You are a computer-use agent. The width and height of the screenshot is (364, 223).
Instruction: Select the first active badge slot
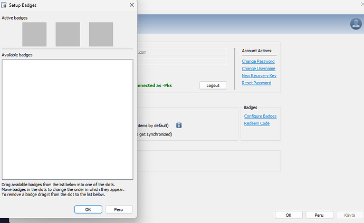coord(34,34)
